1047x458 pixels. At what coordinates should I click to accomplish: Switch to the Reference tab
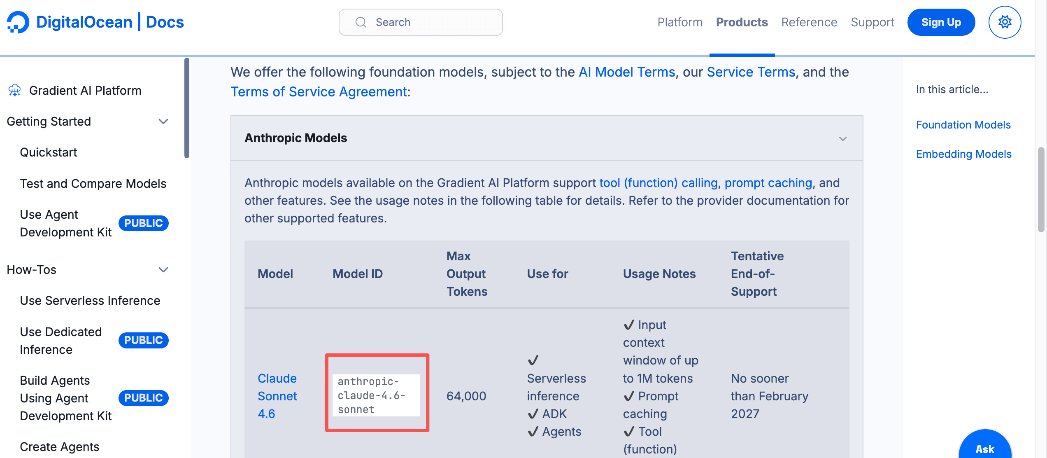[809, 22]
